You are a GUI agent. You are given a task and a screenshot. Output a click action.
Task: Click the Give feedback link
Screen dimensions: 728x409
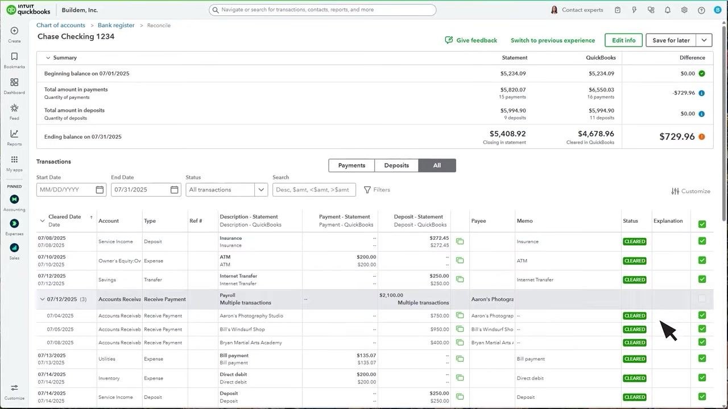[x=471, y=40]
